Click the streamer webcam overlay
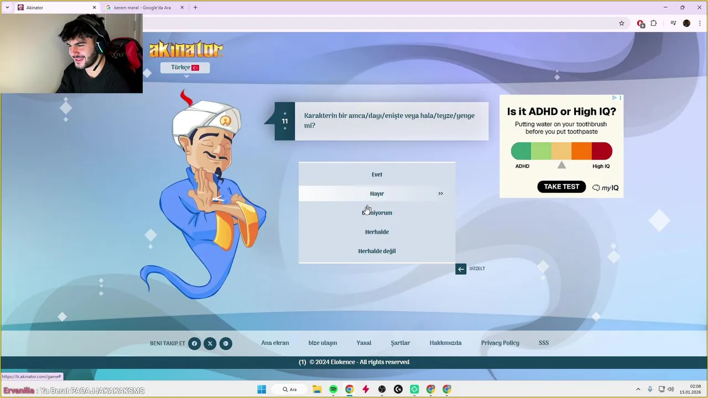 [x=71, y=54]
